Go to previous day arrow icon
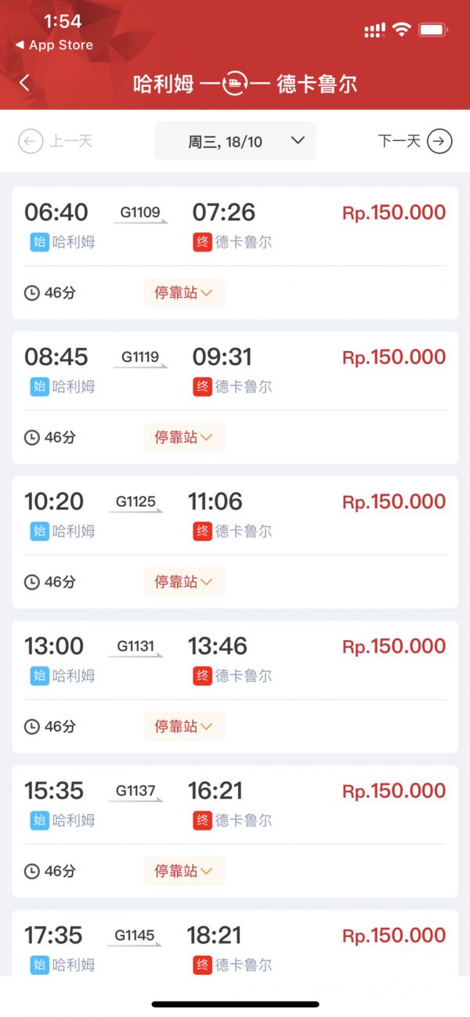Viewport: 470px width, 1017px height. (31, 142)
